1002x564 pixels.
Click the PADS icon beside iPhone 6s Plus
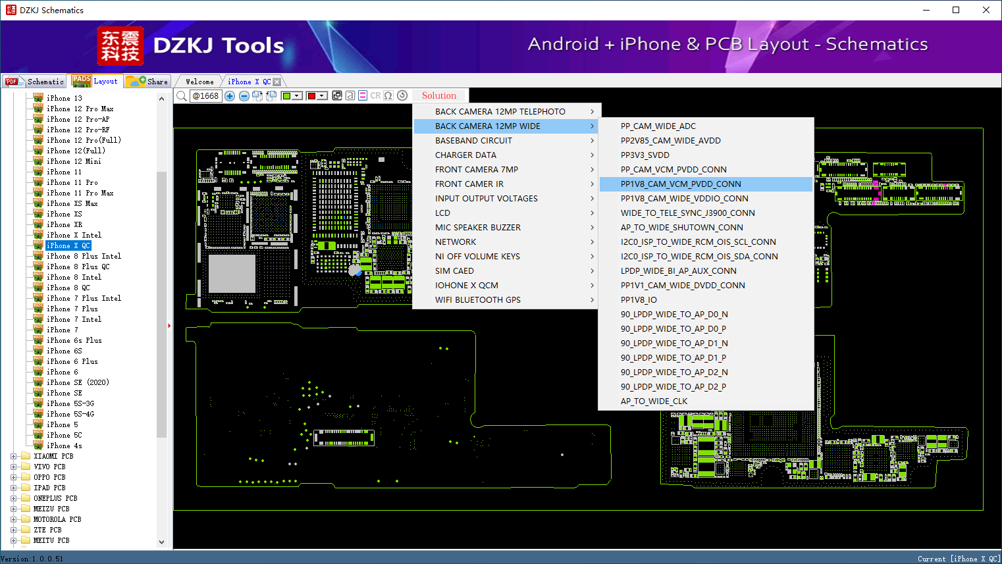click(38, 340)
